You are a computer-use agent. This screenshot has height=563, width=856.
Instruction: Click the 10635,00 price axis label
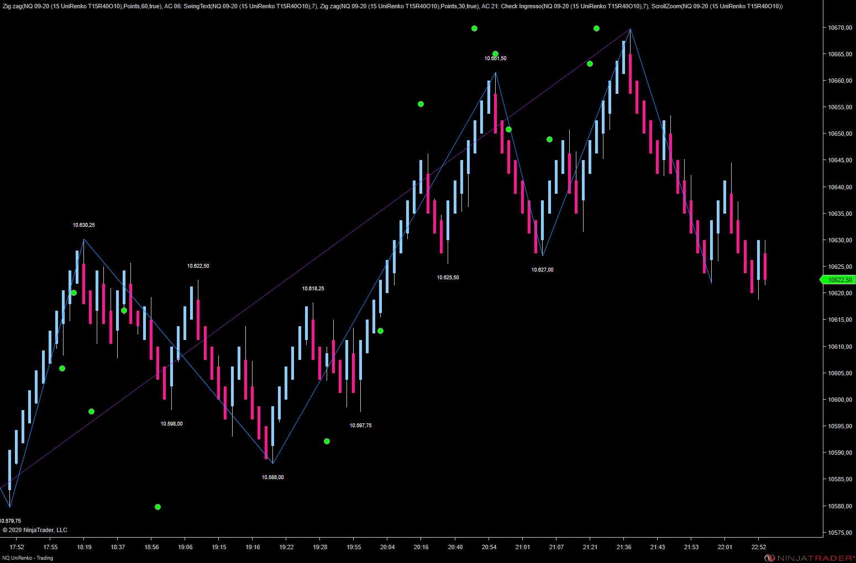(839, 214)
